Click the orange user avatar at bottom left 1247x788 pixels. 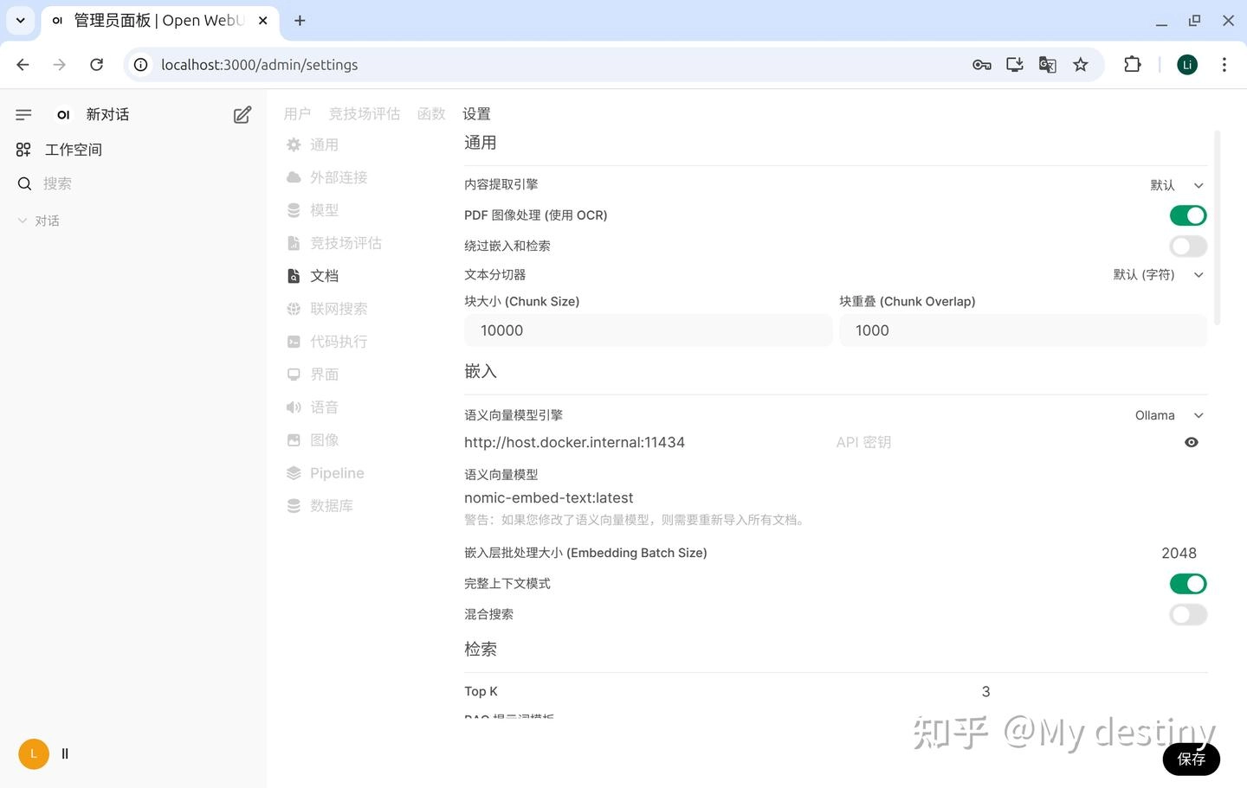point(34,753)
